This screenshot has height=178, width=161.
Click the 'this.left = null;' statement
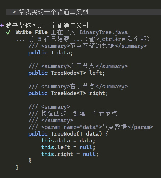tap(68, 147)
